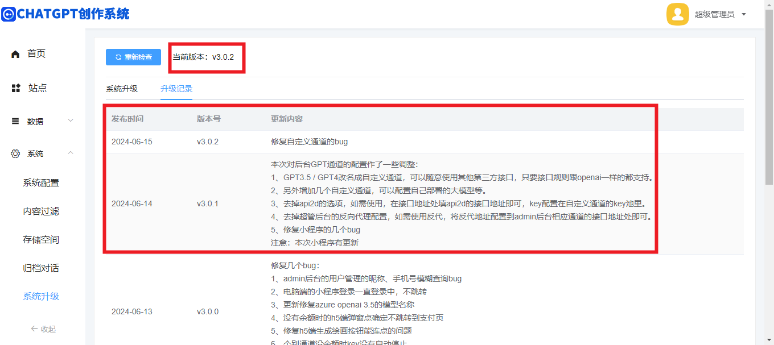Select 归档对话 in the sidebar
Viewport: 774px width, 345px height.
pos(41,268)
